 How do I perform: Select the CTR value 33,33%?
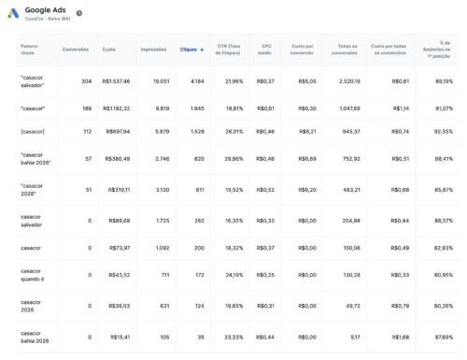234,338
